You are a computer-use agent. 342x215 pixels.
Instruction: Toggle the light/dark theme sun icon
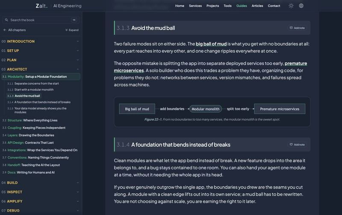tap(291, 6)
